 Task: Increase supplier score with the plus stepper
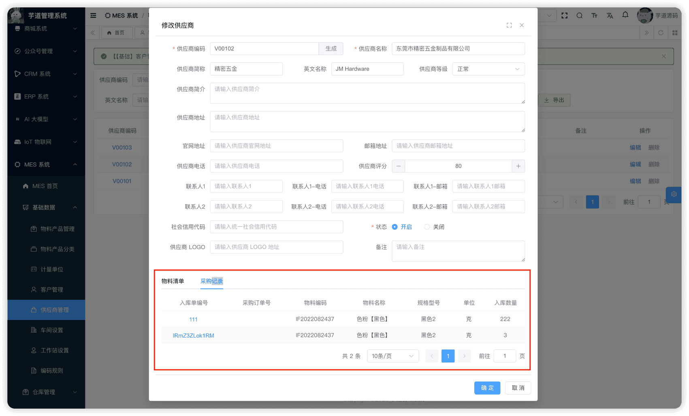(x=518, y=166)
